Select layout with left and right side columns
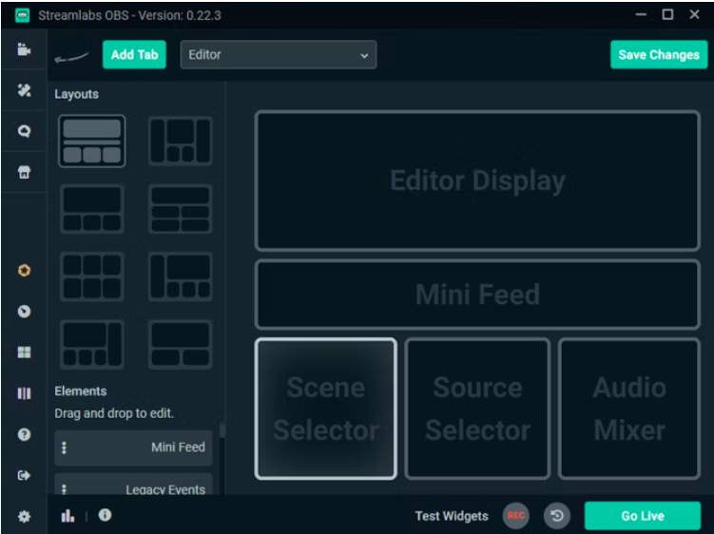 click(x=181, y=142)
